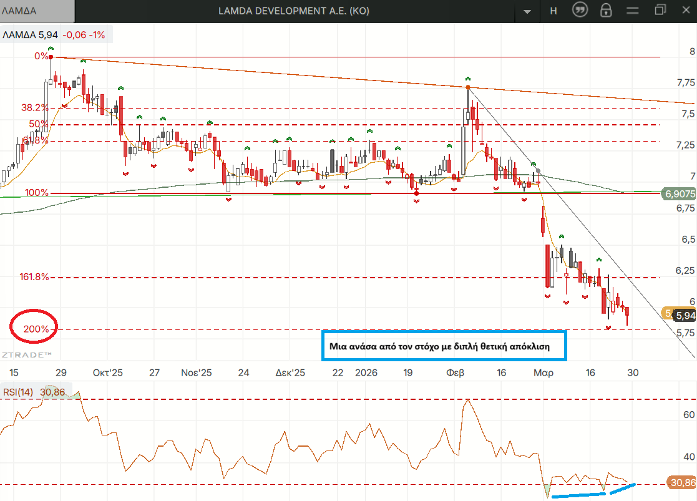
Task: Click the ΛΑΜΔΑ 5,94 price legend label
Action: click(x=30, y=35)
